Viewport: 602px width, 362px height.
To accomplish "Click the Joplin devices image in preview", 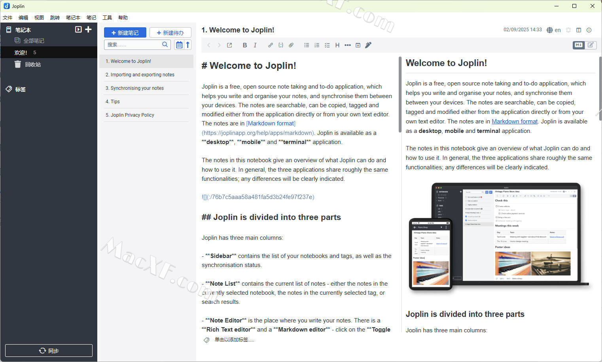I will [499, 237].
